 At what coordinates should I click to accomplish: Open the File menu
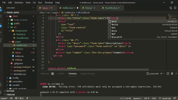tap(4, 2)
